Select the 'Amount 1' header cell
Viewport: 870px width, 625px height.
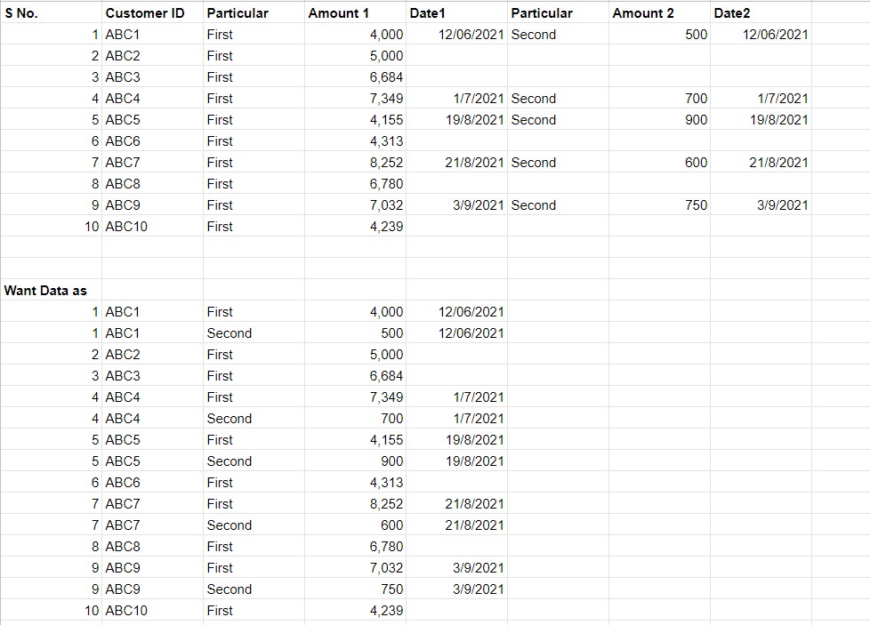coord(355,12)
